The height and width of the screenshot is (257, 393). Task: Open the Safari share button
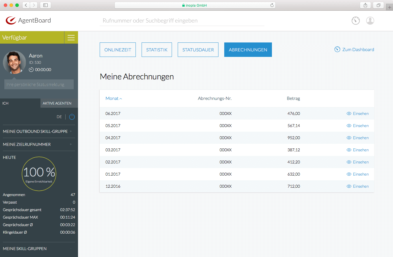click(365, 5)
